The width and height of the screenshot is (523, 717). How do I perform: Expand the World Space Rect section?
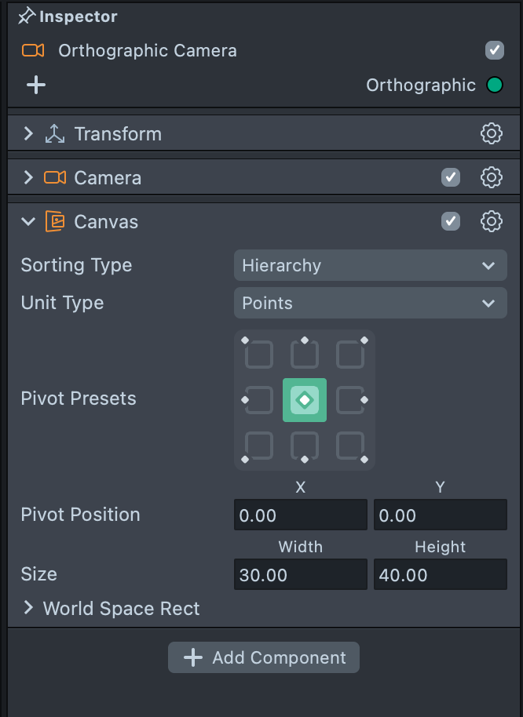[29, 608]
